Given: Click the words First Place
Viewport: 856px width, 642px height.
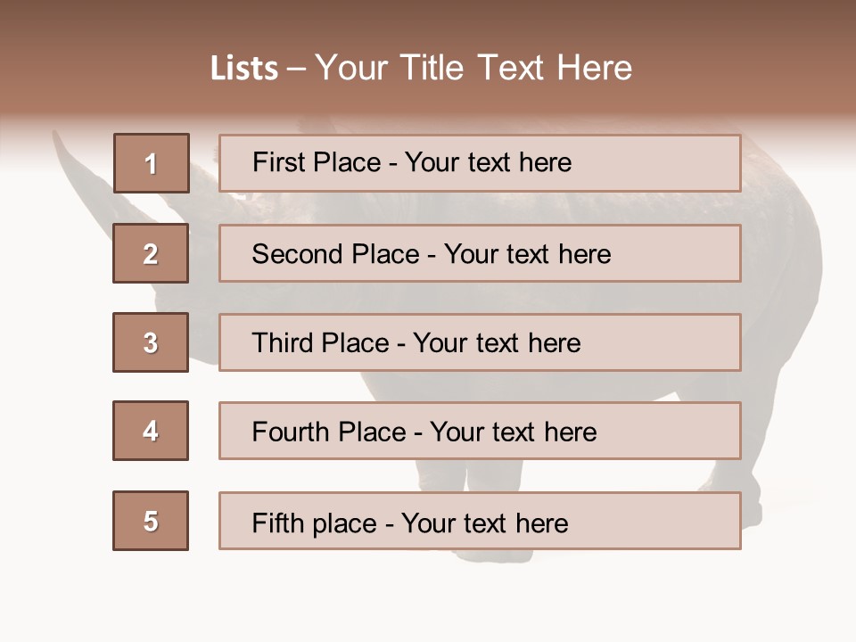Looking at the screenshot, I should coord(317,162).
